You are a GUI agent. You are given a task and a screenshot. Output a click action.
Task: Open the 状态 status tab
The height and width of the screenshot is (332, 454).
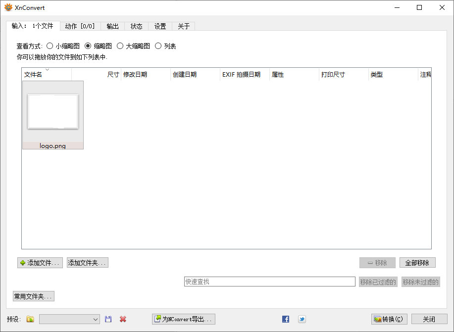[136, 26]
